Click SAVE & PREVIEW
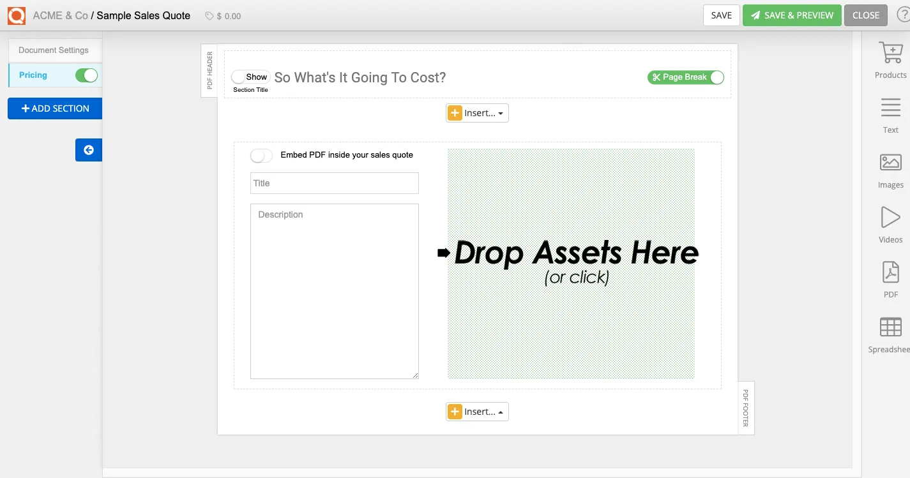Viewport: 910px width, 478px height. pyautogui.click(x=792, y=15)
